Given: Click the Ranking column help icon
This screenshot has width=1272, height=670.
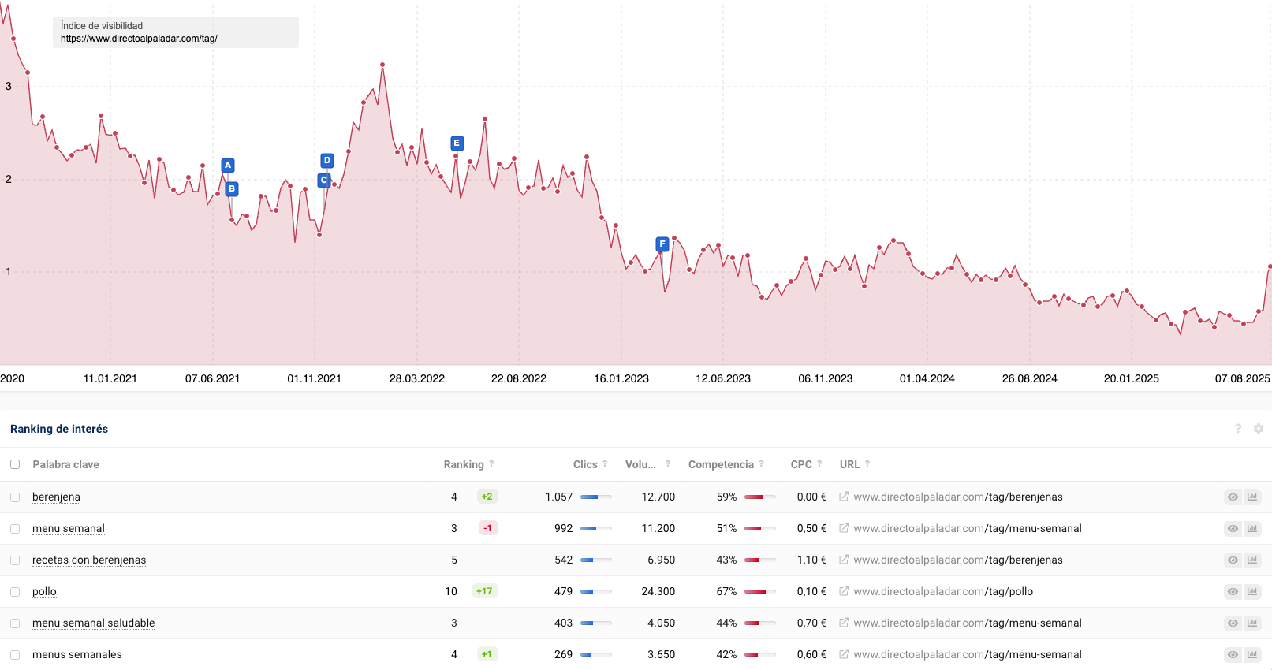Looking at the screenshot, I should 491,464.
